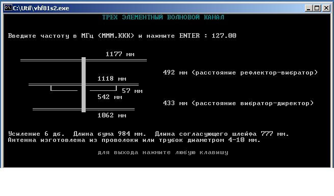
Task: Click the prompt text Введите частоту в МГц
Action: coord(50,36)
